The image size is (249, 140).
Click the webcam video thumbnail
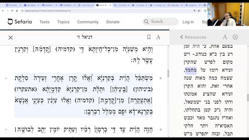click(x=228, y=14)
